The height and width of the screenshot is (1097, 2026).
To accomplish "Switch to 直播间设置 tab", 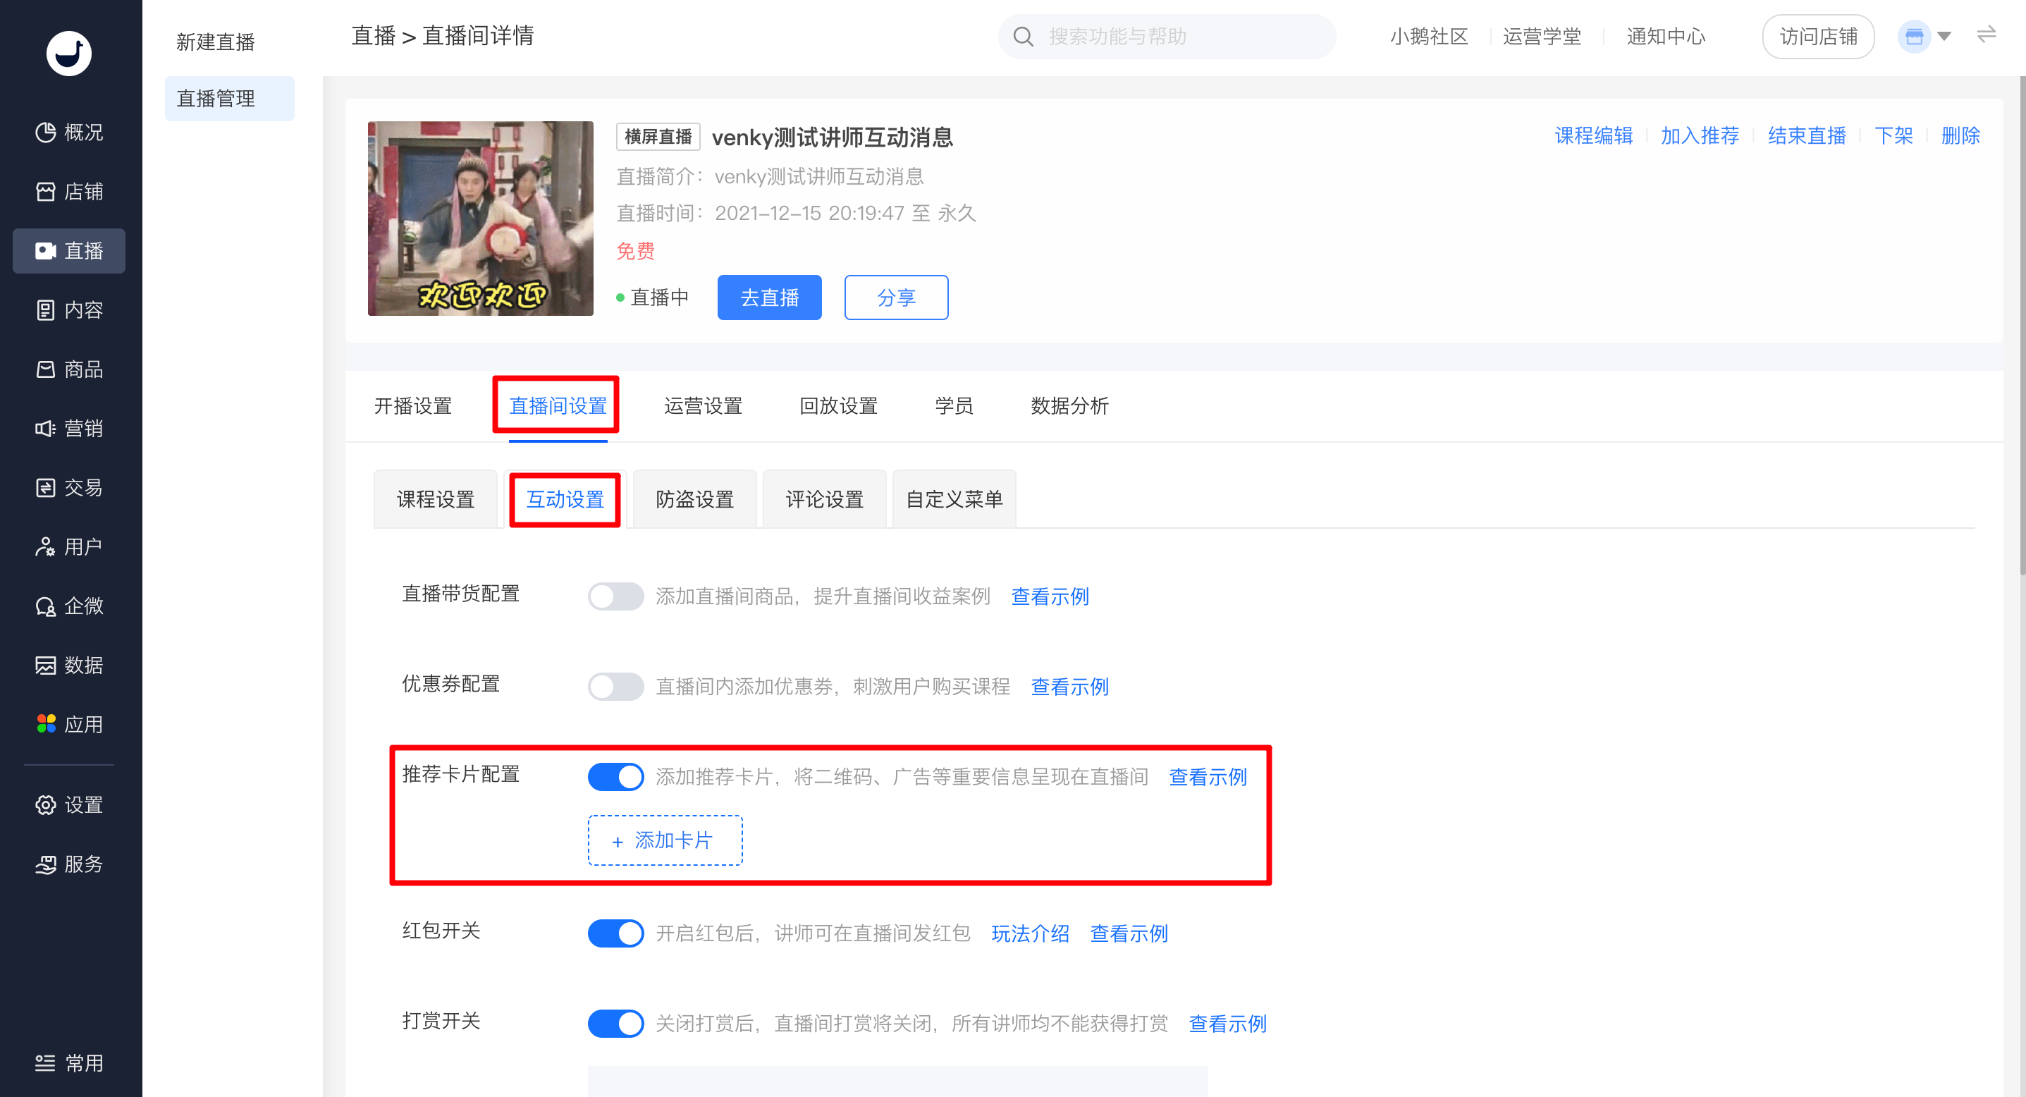I will point(558,406).
